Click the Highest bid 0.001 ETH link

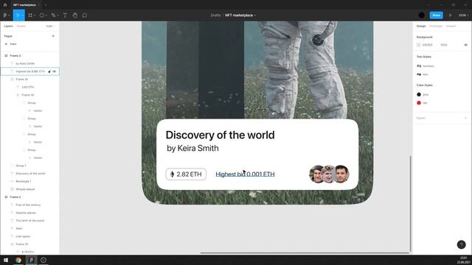(x=245, y=174)
